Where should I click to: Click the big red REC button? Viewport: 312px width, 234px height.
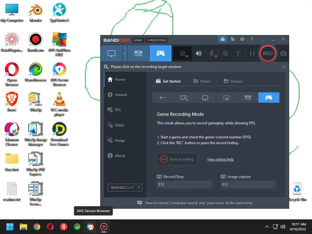(x=268, y=53)
